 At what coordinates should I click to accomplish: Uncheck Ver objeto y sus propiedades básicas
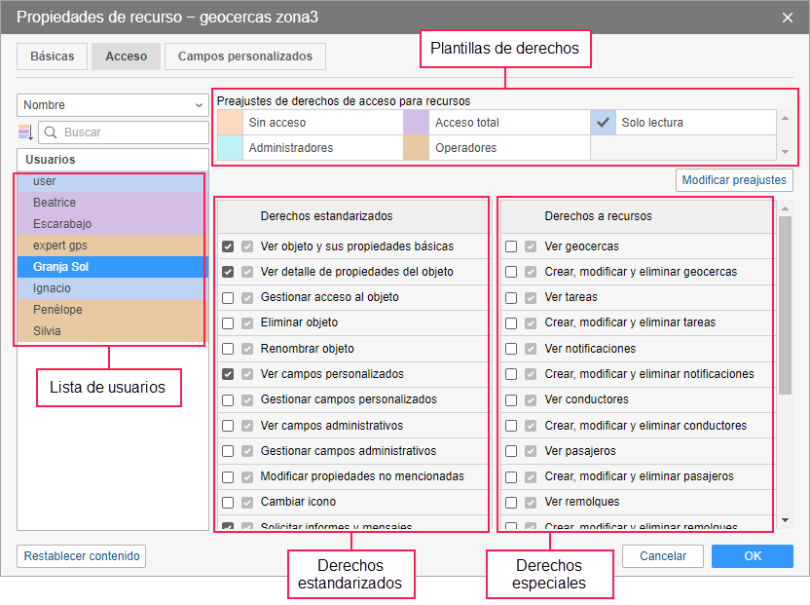click(228, 246)
